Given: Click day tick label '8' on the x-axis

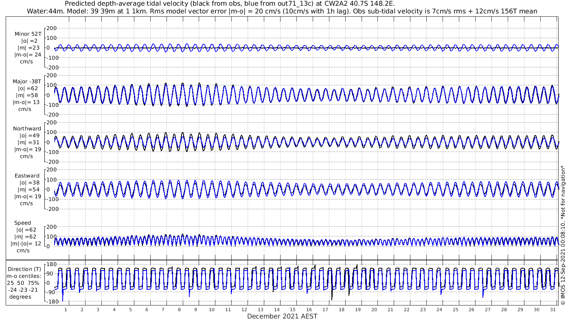Looking at the screenshot, I should coord(179,310).
